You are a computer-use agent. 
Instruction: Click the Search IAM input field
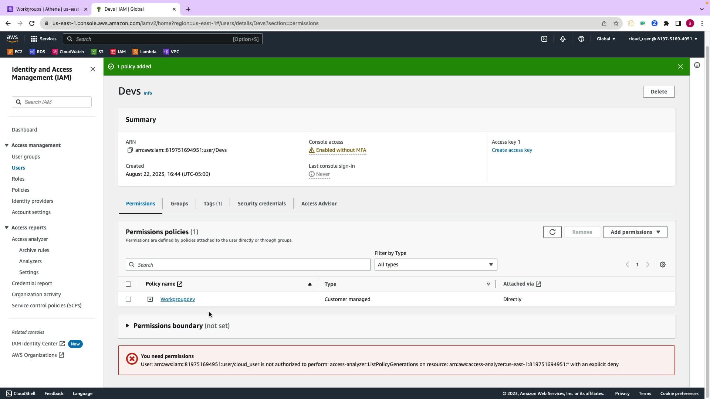coord(55,102)
